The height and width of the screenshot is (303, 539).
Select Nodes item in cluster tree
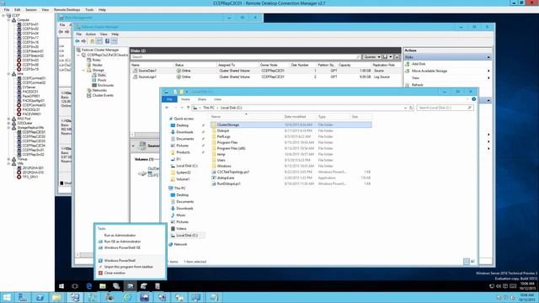pyautogui.click(x=98, y=65)
